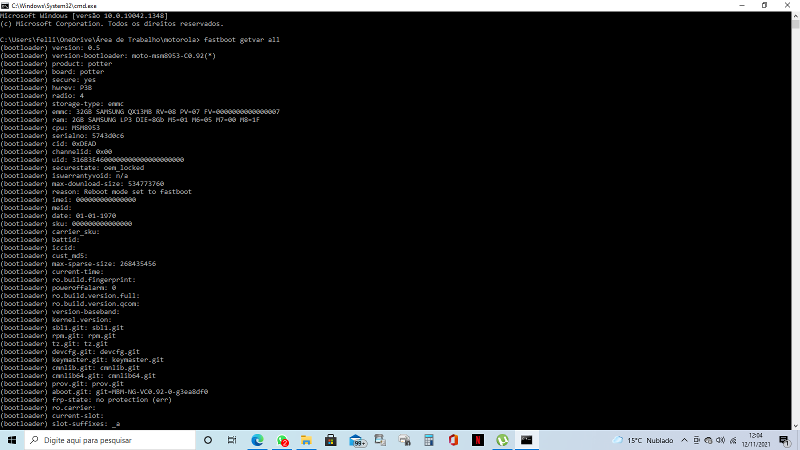This screenshot has height=450, width=800.
Task: Open uTorrent from taskbar
Action: pos(502,440)
